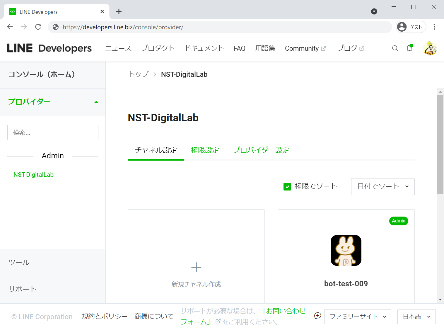Open ツール in the sidebar
Screen dimensions: 444x330
pyautogui.click(x=53, y=263)
